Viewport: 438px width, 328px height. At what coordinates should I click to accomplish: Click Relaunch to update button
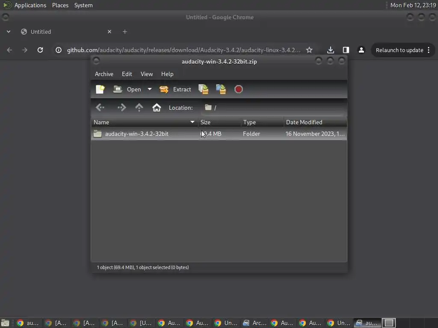click(x=400, y=50)
